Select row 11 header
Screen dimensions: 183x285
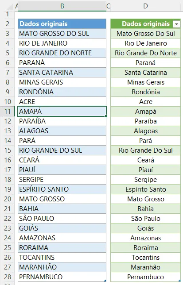tap(8, 111)
